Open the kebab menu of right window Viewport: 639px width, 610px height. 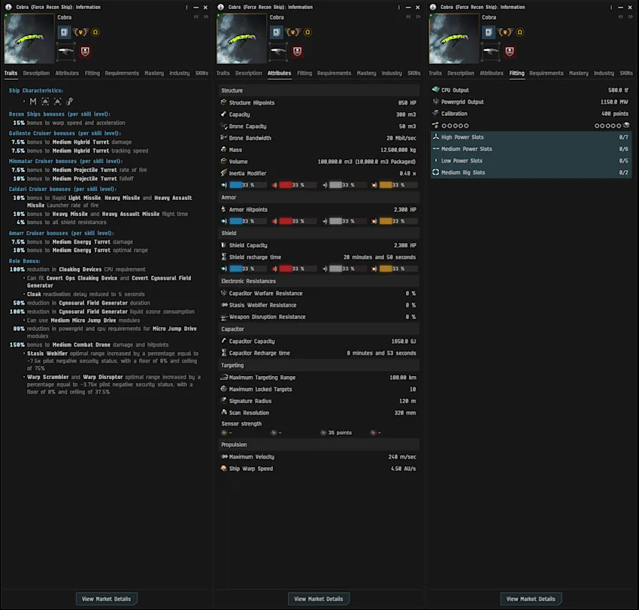click(x=611, y=8)
